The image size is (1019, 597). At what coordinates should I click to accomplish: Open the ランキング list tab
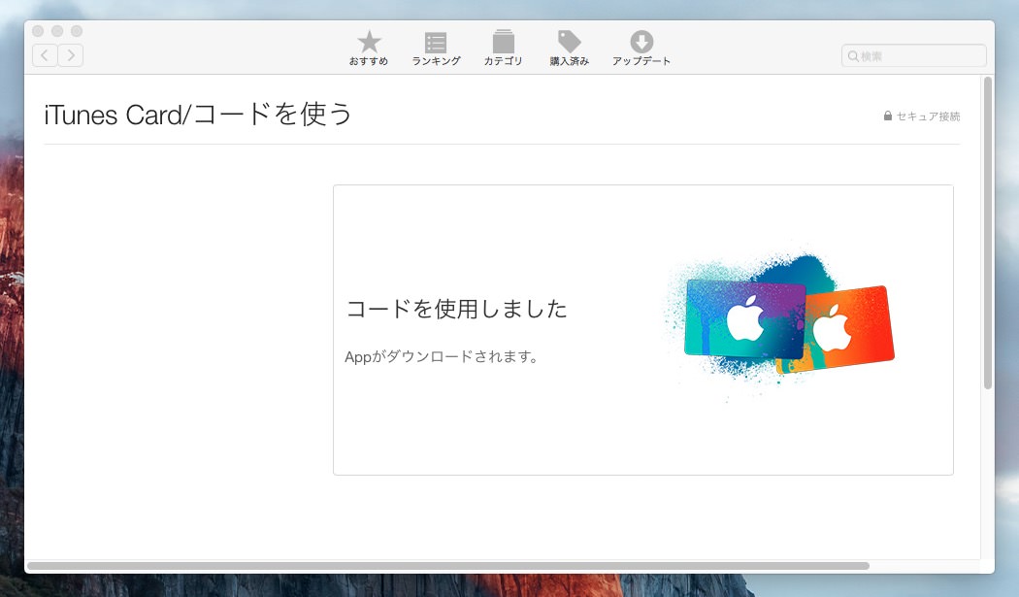click(x=436, y=49)
